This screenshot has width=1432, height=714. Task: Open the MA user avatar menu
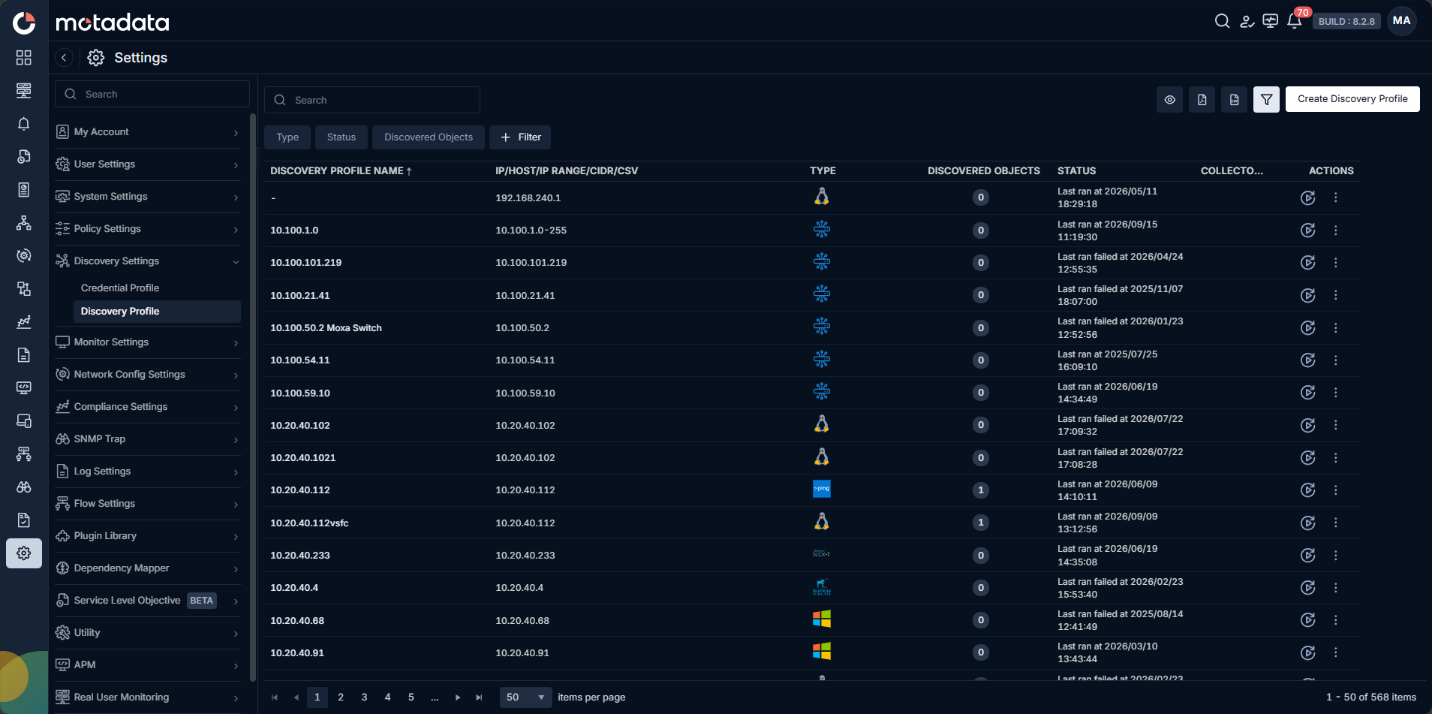1401,21
